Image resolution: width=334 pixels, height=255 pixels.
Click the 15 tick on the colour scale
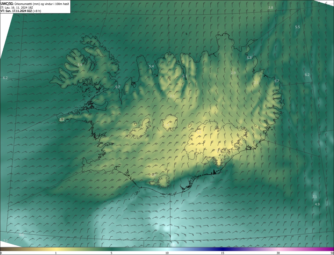(223, 253)
